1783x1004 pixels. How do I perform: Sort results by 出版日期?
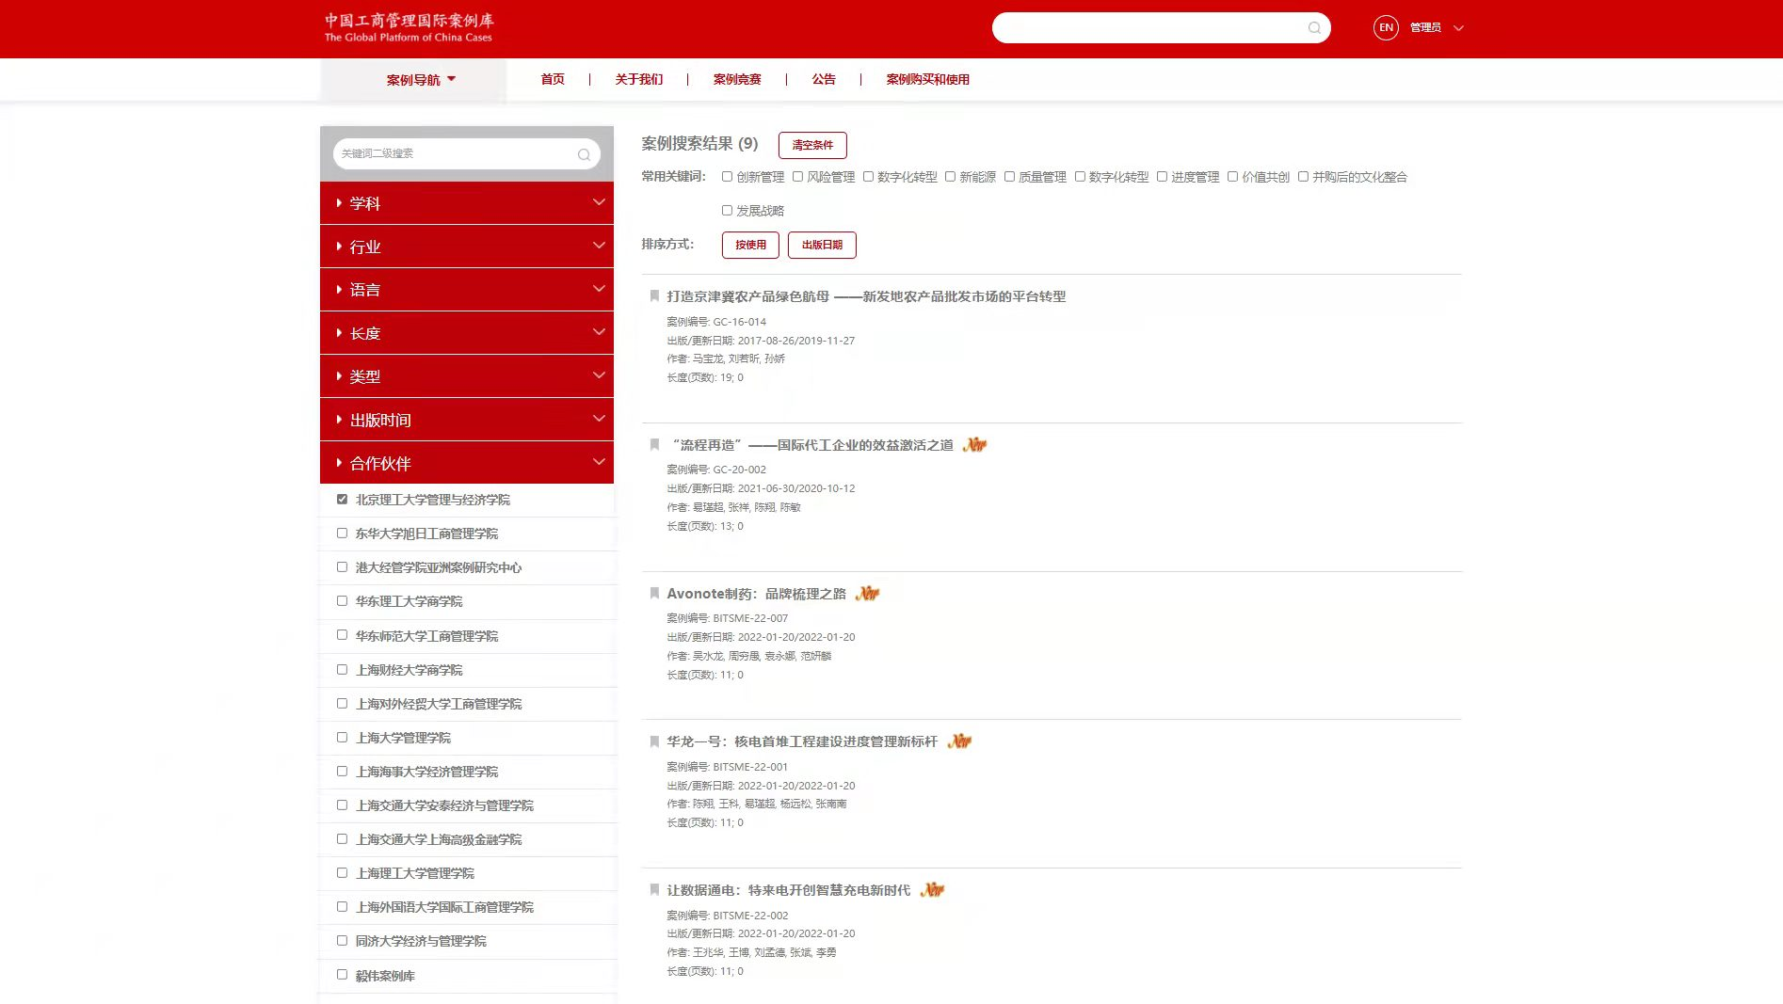click(x=821, y=245)
